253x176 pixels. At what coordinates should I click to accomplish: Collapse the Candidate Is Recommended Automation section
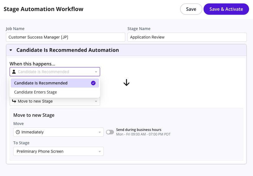pyautogui.click(x=11, y=50)
